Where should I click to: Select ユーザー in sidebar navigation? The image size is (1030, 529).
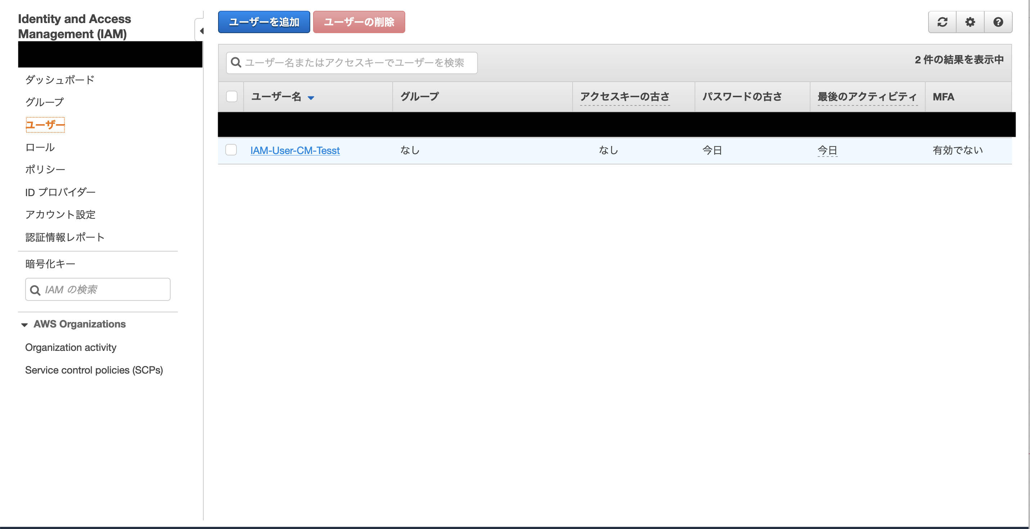[x=45, y=125]
